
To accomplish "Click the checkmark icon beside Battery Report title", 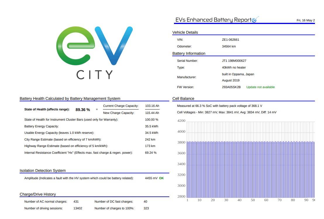I will tap(255, 19).
